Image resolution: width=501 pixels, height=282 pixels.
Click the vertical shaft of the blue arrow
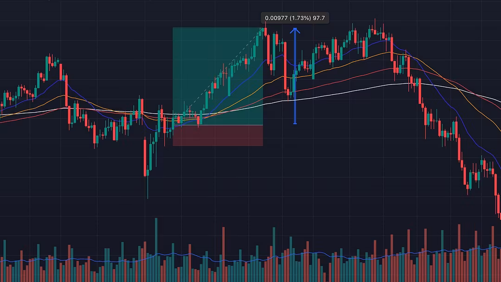point(295,79)
